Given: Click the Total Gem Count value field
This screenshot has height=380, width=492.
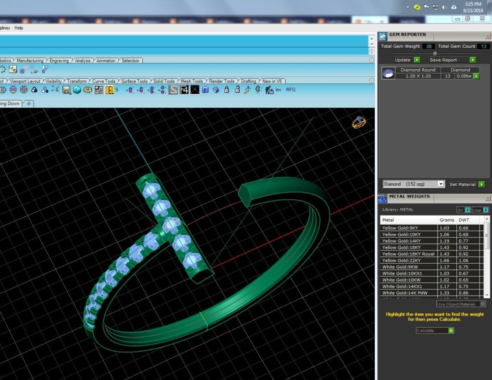Looking at the screenshot, I should 483,46.
